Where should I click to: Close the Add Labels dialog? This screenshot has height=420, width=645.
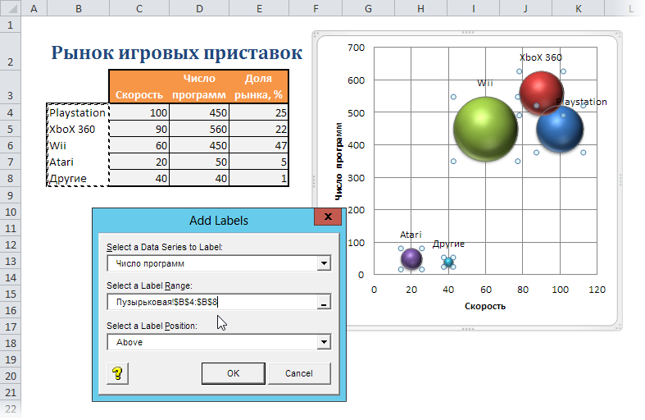point(328,219)
